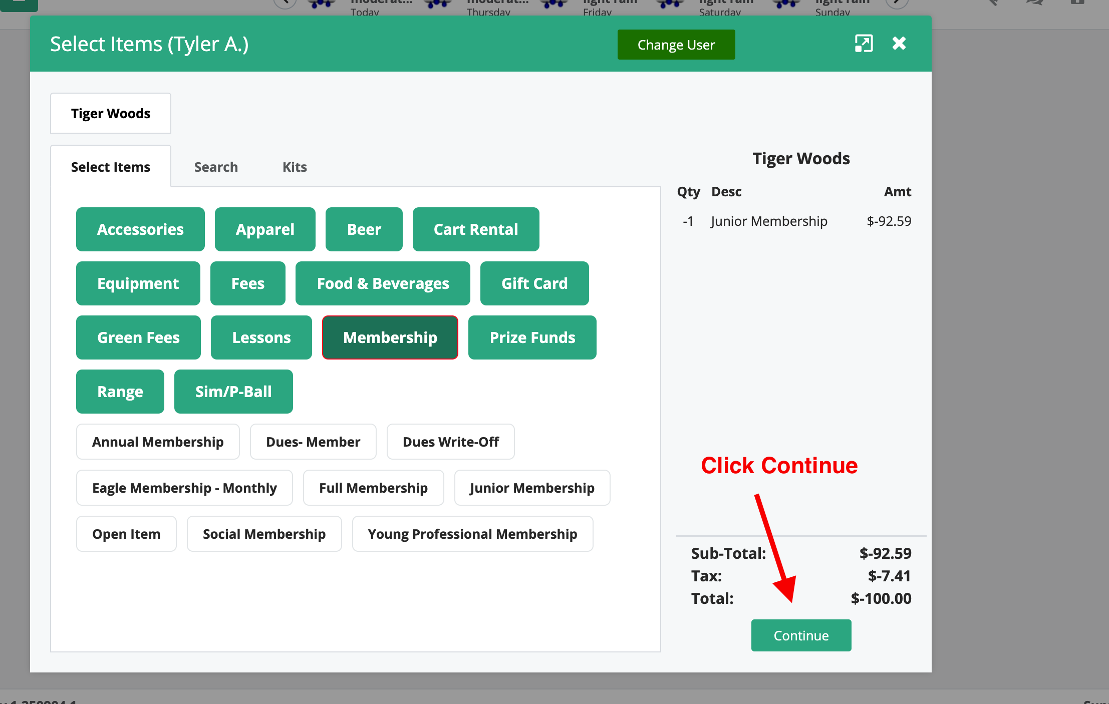The width and height of the screenshot is (1109, 704).
Task: Pick the Gift Card category
Action: [x=534, y=283]
